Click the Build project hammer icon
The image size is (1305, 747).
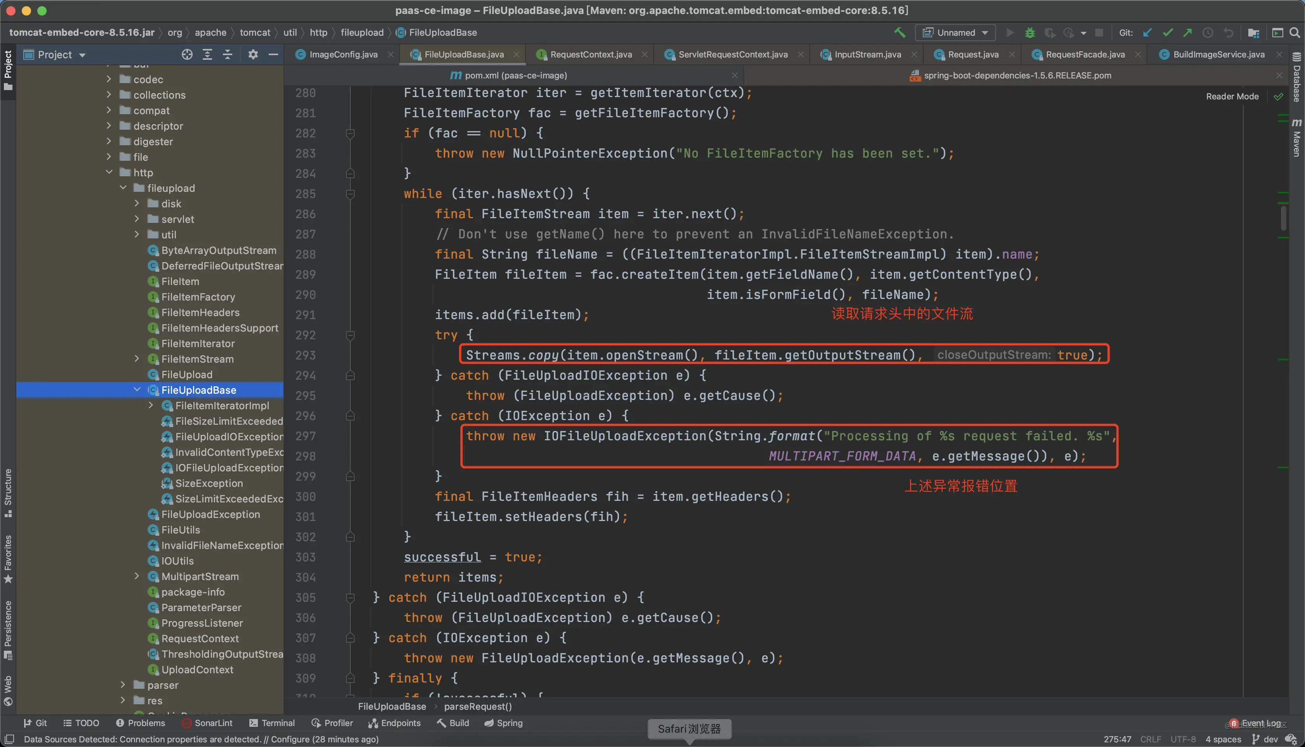[x=900, y=32]
